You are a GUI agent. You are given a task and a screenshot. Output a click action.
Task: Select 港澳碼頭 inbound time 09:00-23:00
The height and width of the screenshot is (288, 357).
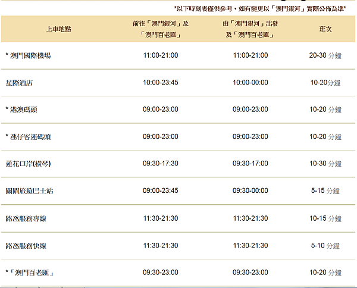click(161, 109)
